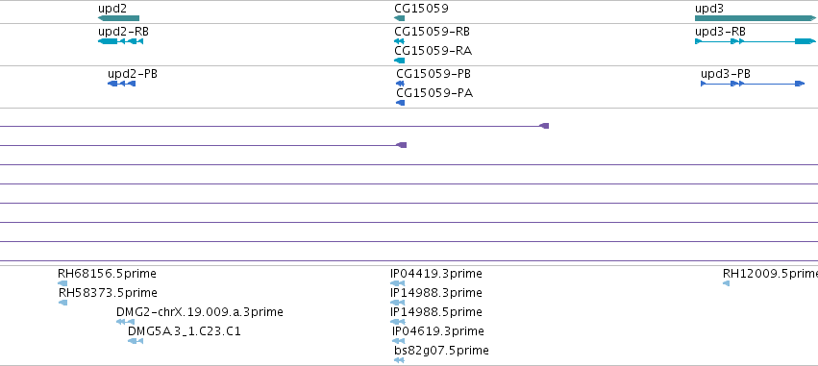Select the upd2 gene arrow glyph
Screen dimensions: 818x366
(x=118, y=18)
